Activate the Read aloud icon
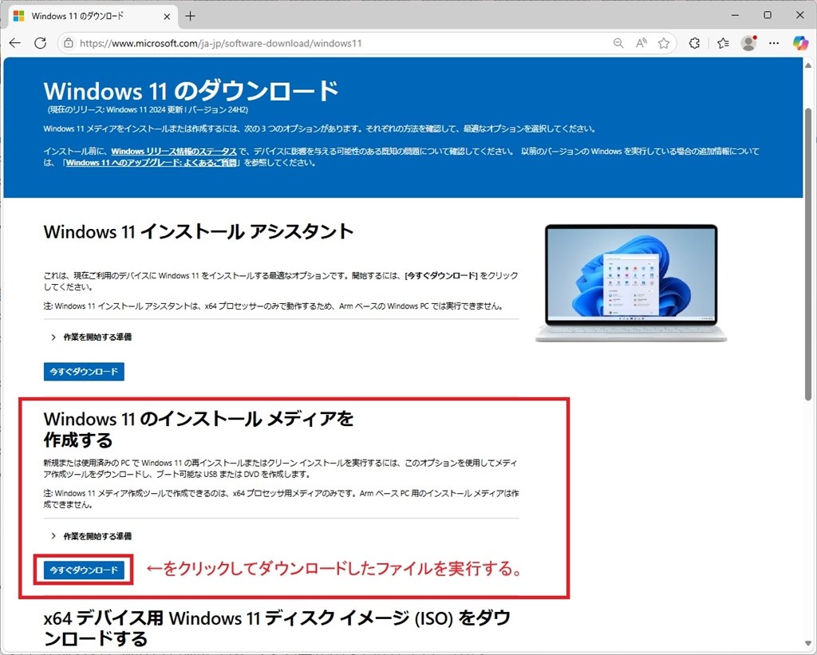817x655 pixels. 641,43
